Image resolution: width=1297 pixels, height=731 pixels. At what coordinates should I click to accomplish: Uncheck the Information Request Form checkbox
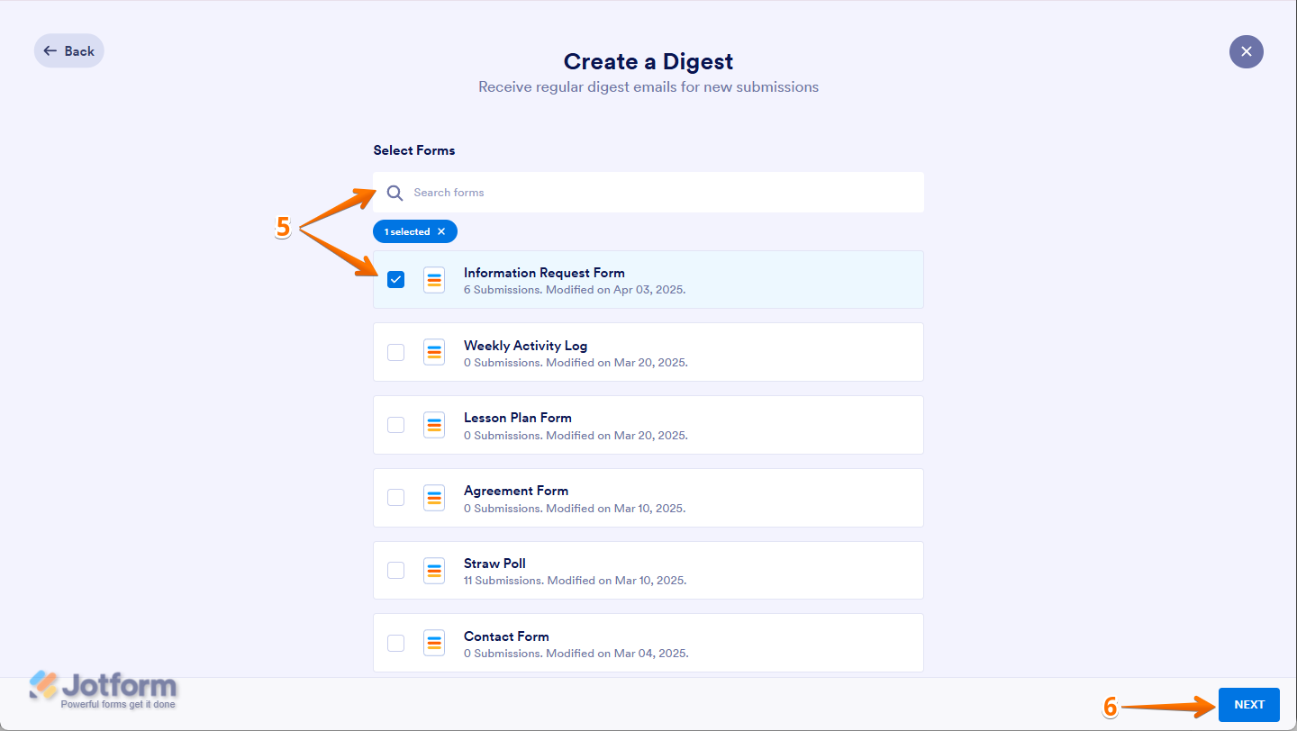coord(395,280)
